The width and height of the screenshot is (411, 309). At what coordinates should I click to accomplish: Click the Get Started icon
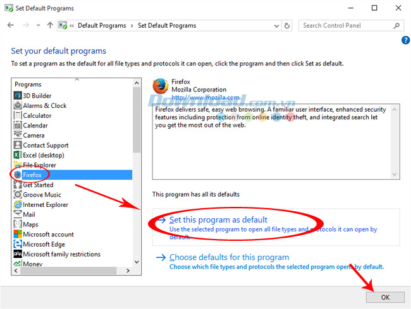tap(18, 185)
